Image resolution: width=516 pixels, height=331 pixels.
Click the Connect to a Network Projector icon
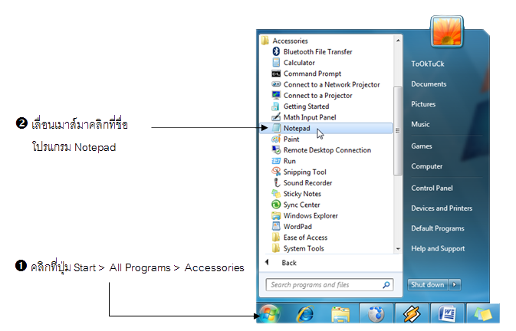point(276,84)
